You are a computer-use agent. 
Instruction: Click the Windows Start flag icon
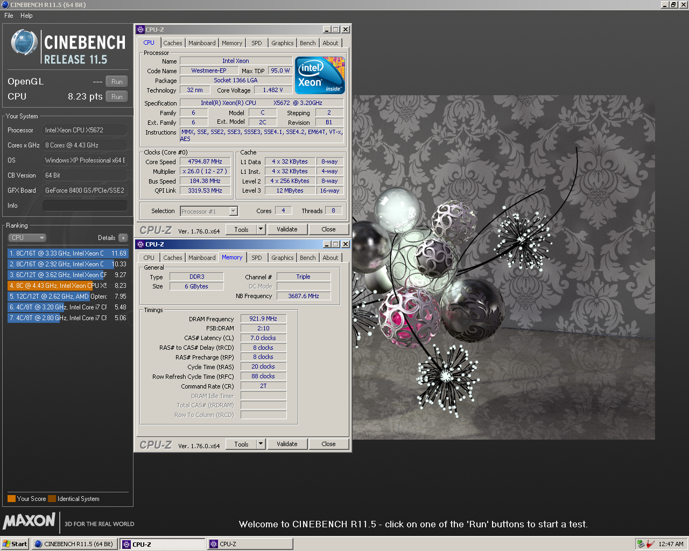pyautogui.click(x=7, y=544)
